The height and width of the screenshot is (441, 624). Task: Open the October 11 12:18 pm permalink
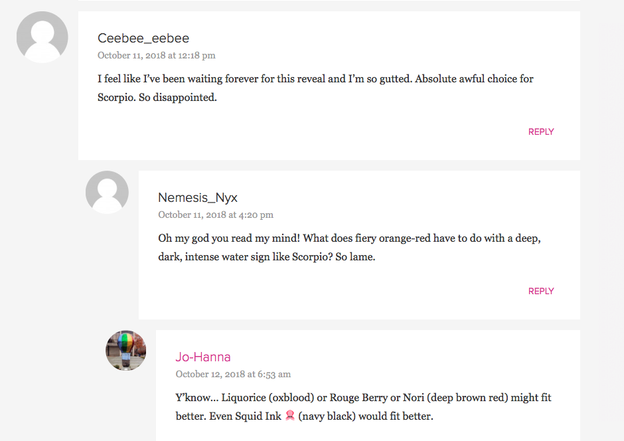click(157, 56)
